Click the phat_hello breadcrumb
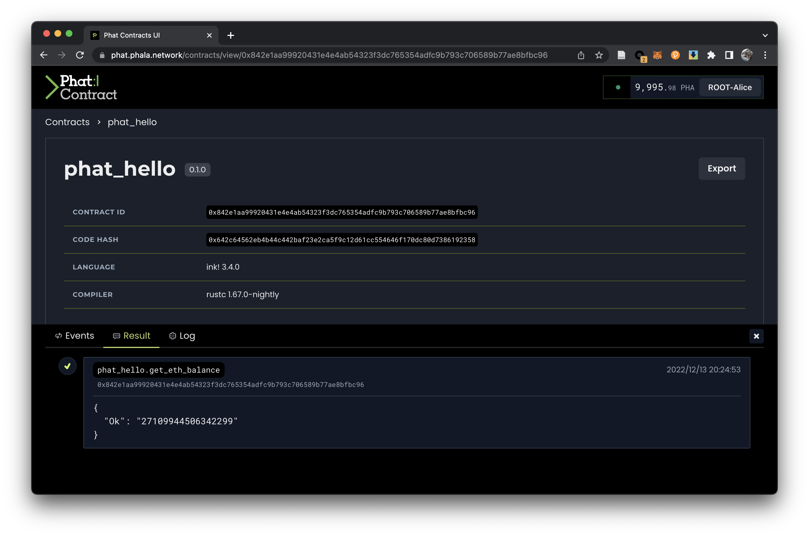The image size is (809, 536). [132, 122]
